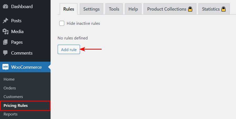Click the Posts pushpin icon
236x119 pixels.
6,21
